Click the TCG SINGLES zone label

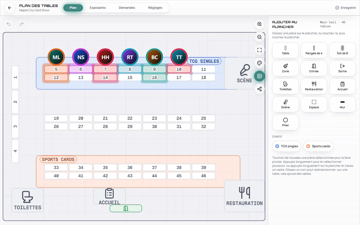coord(204,61)
